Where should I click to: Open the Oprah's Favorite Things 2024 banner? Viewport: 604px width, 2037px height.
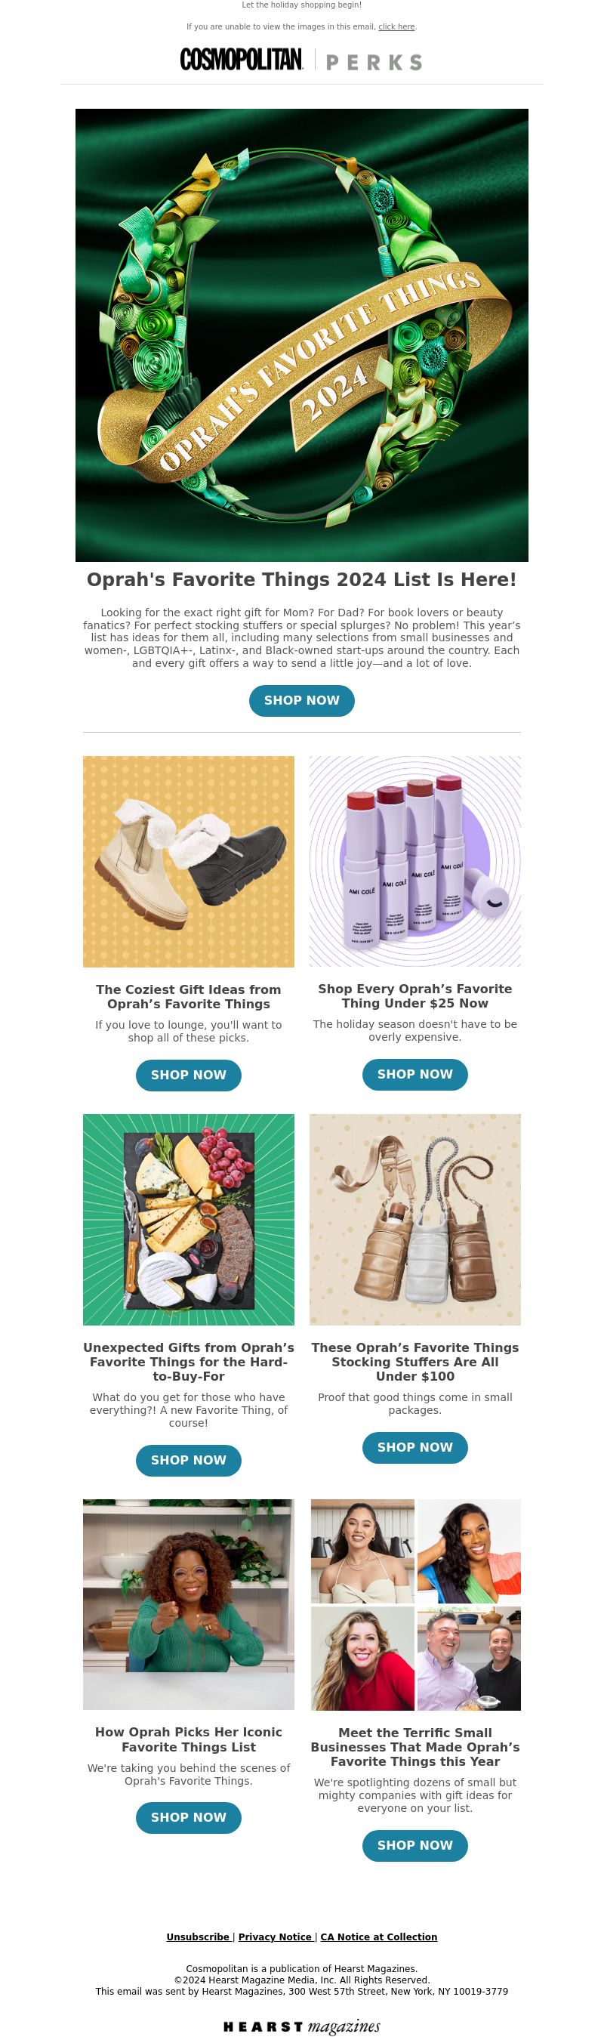point(302,335)
